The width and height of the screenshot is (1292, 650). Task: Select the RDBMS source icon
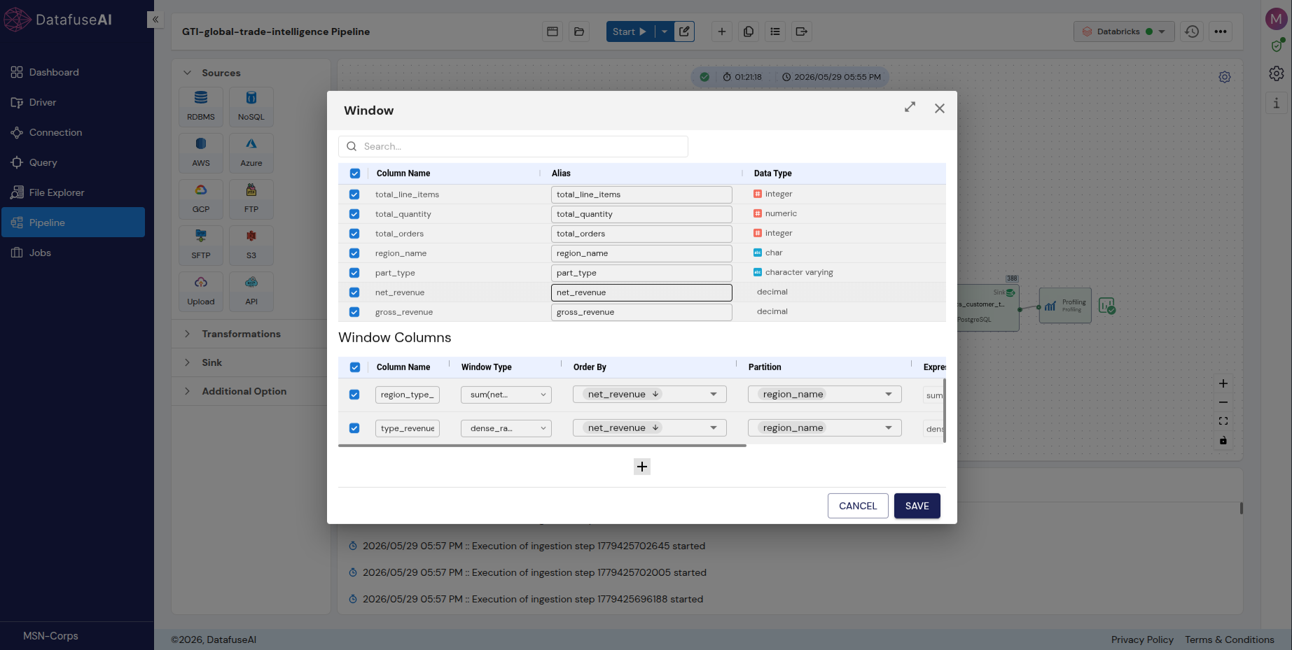click(201, 106)
